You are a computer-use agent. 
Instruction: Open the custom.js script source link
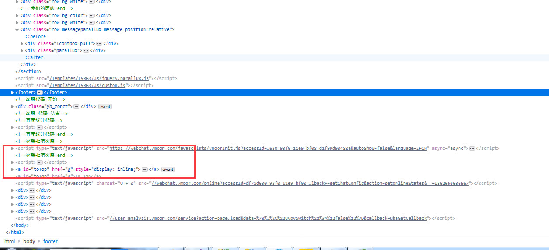pos(88,86)
